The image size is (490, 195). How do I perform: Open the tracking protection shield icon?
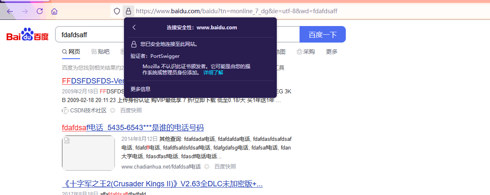(117, 11)
